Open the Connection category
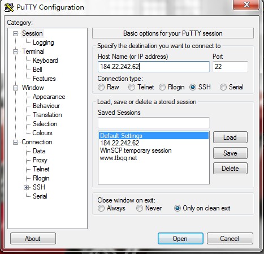Screen dimensions: 264x254 click(x=37, y=142)
